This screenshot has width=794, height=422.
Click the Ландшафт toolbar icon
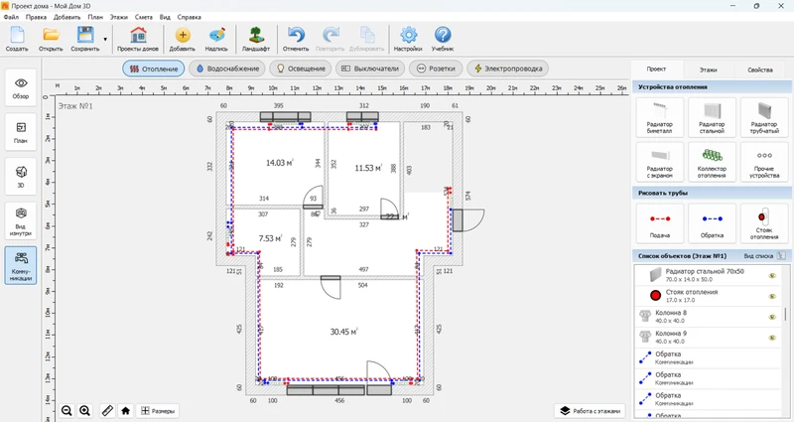pos(256,40)
